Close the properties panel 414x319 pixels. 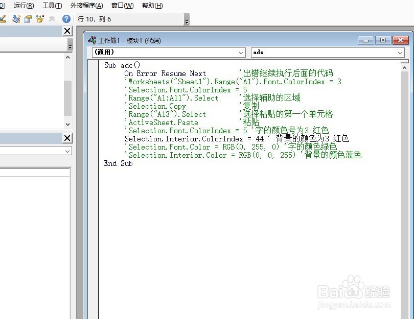click(67, 138)
